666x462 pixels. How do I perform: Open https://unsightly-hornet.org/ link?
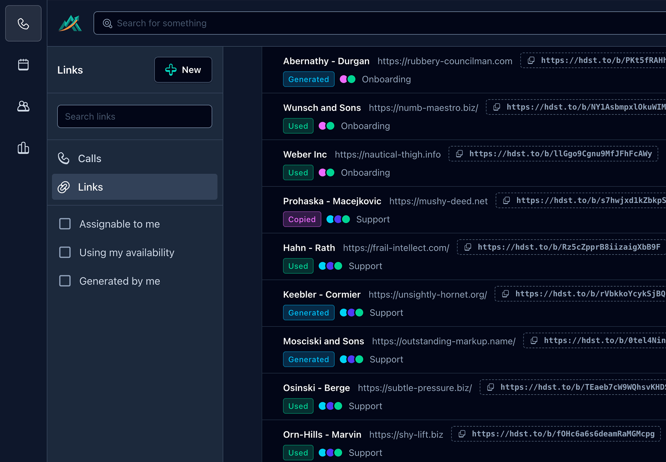pos(428,295)
